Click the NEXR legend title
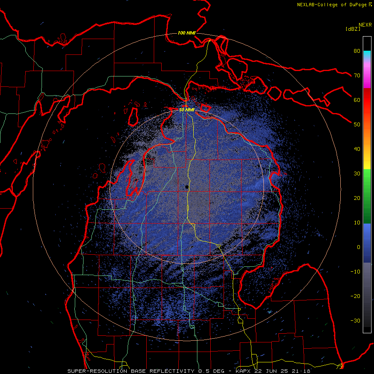Image resolution: width=374 pixels, height=374 pixels. pyautogui.click(x=365, y=25)
